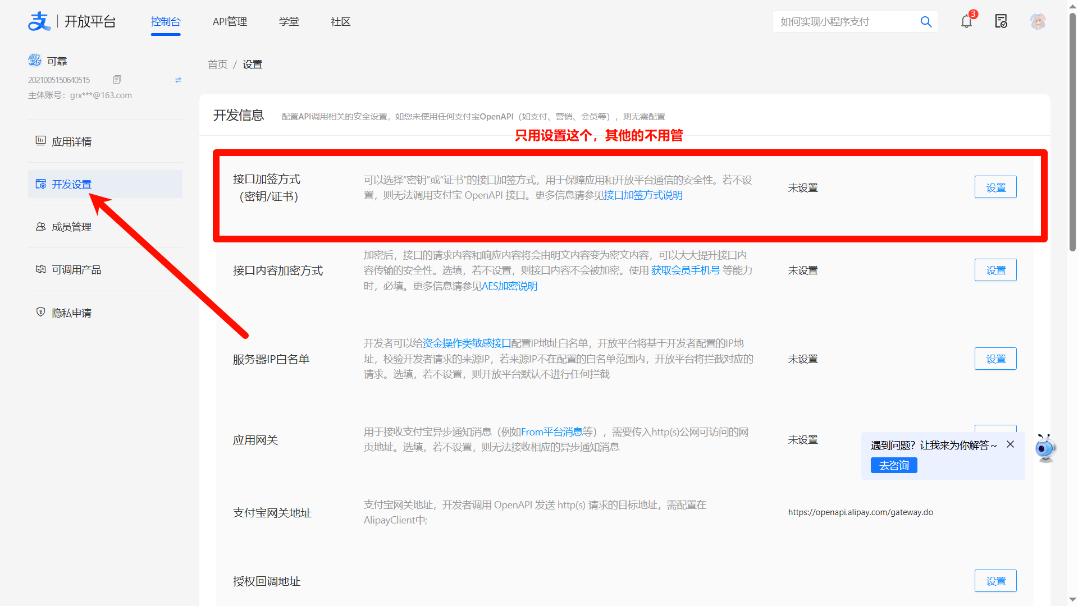Image resolution: width=1078 pixels, height=606 pixels.
Task: Select the 应用详情 sidebar icon
Action: (x=40, y=141)
